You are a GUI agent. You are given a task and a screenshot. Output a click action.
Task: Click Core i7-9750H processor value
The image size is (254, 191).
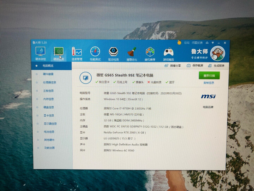127,108
